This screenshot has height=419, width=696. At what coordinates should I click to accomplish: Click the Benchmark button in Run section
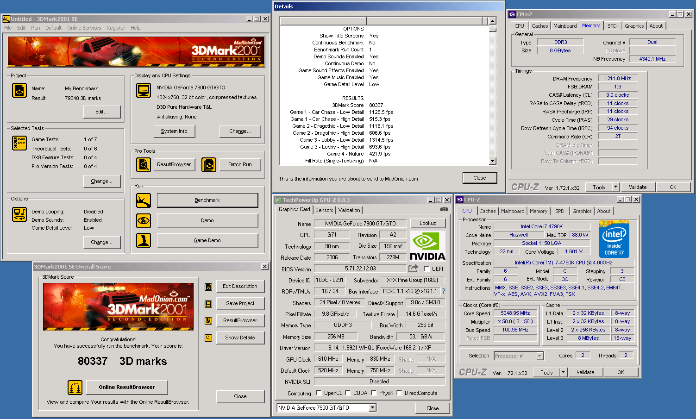207,200
